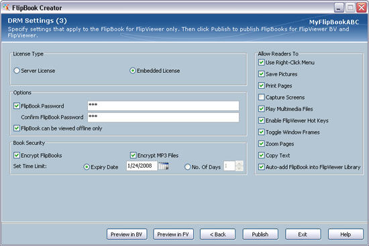This screenshot has height=246, width=369.
Task: Toggle Encrypt FlipBooks checkbox
Action: [x=17, y=155]
